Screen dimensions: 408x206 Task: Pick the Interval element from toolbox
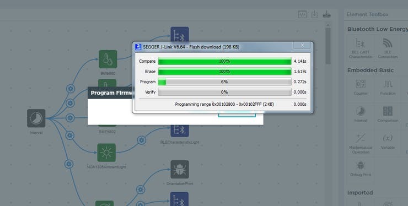[x=361, y=115]
